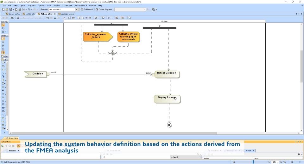Select the arrow selection tool in palette

(x=3, y=25)
